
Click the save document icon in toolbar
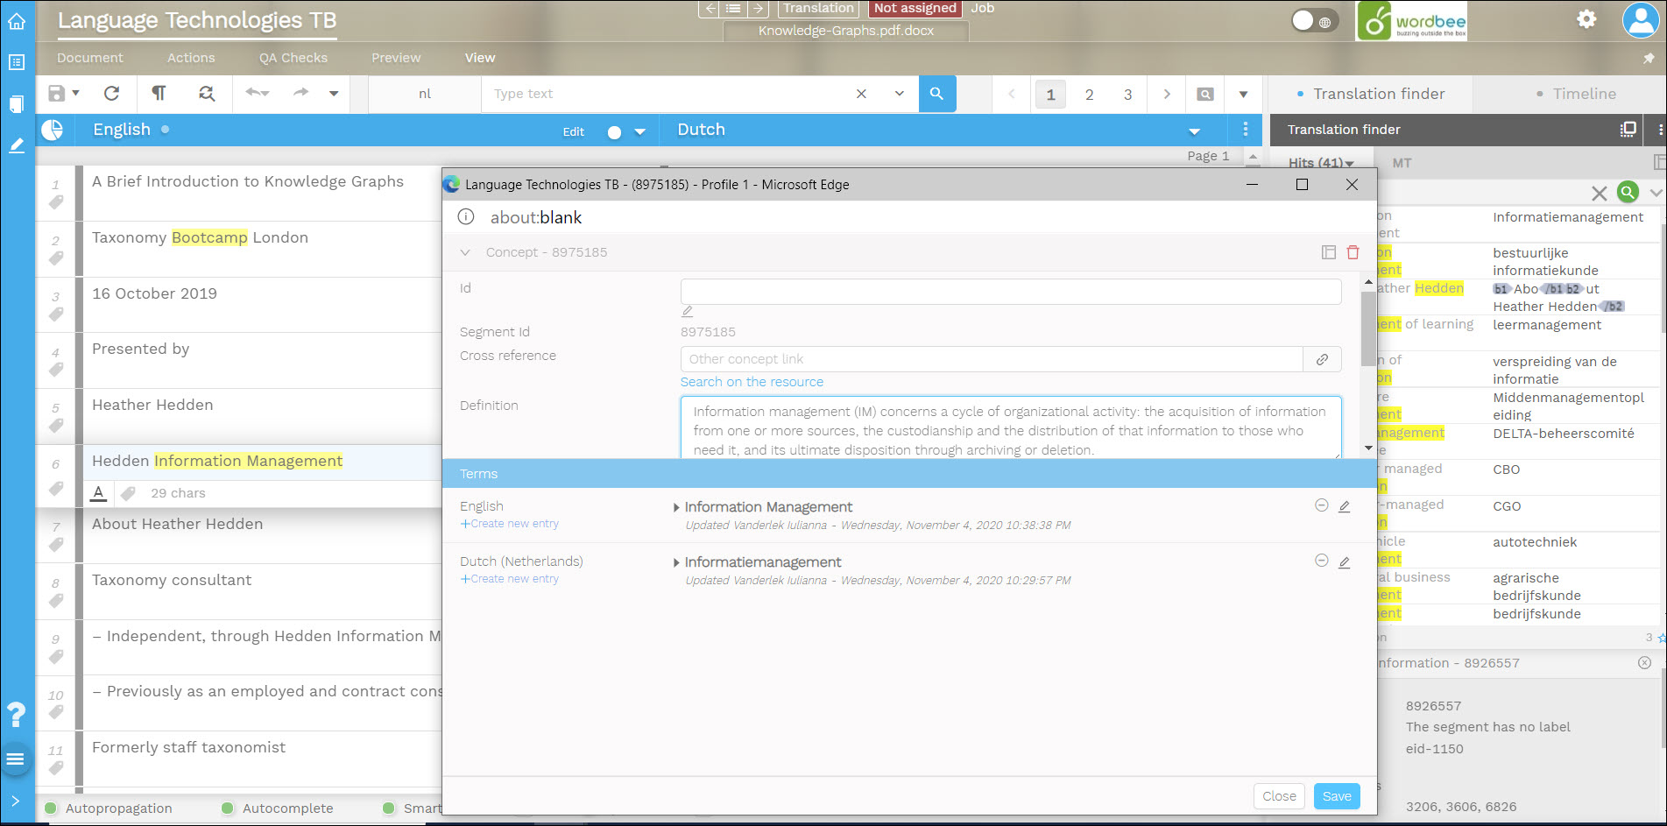click(x=56, y=94)
